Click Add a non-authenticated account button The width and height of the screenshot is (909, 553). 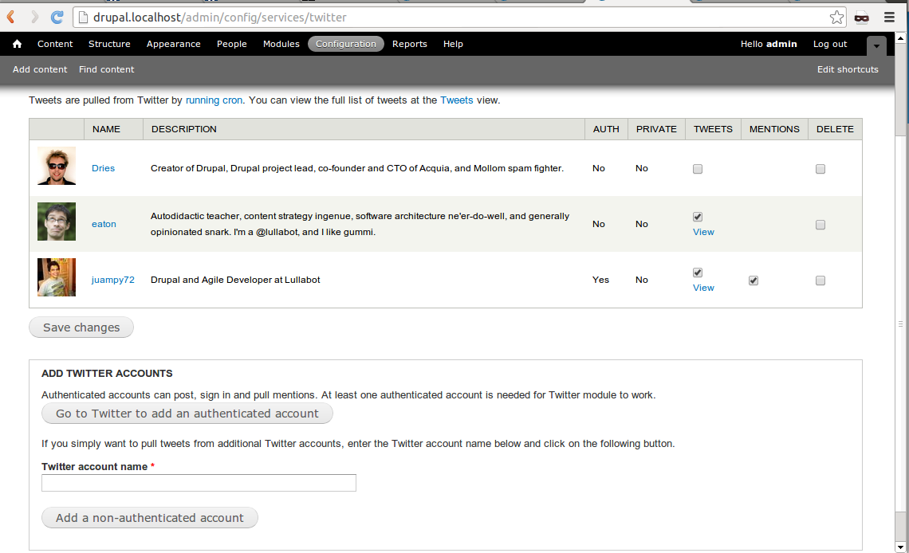150,518
